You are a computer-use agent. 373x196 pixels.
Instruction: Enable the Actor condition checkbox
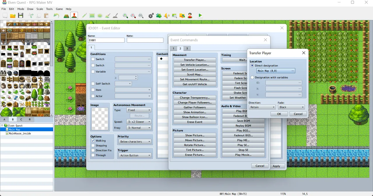pyautogui.click(x=93, y=96)
